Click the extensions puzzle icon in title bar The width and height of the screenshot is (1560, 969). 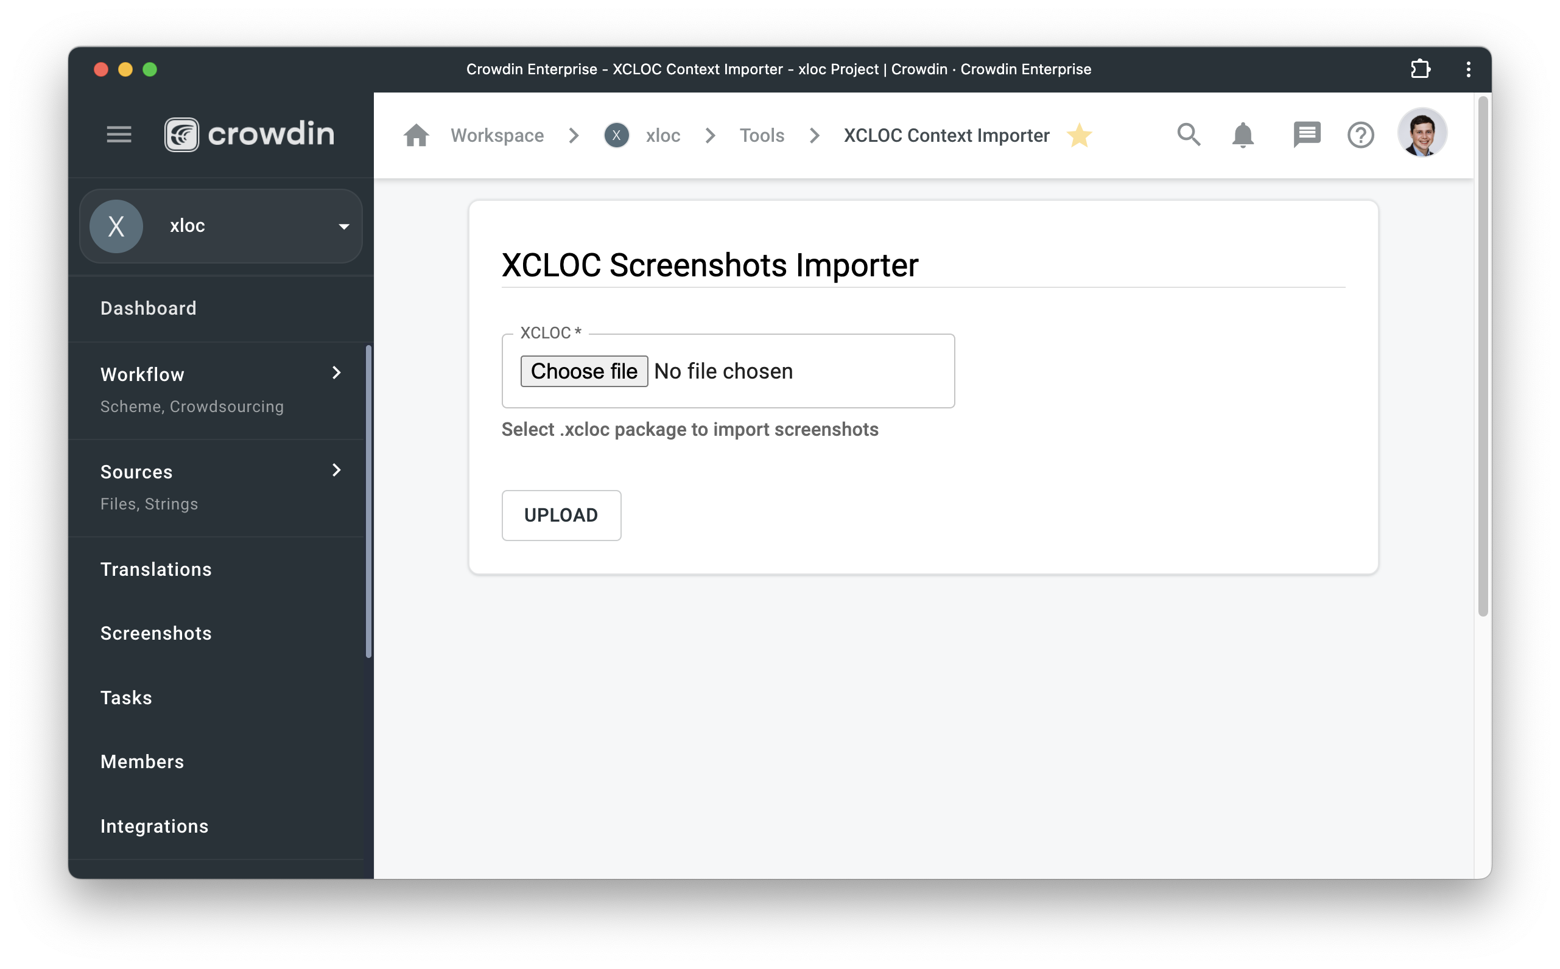pyautogui.click(x=1421, y=69)
